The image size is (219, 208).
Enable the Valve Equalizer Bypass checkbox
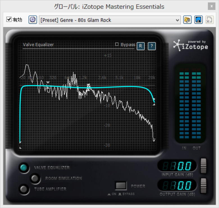[x=117, y=44]
